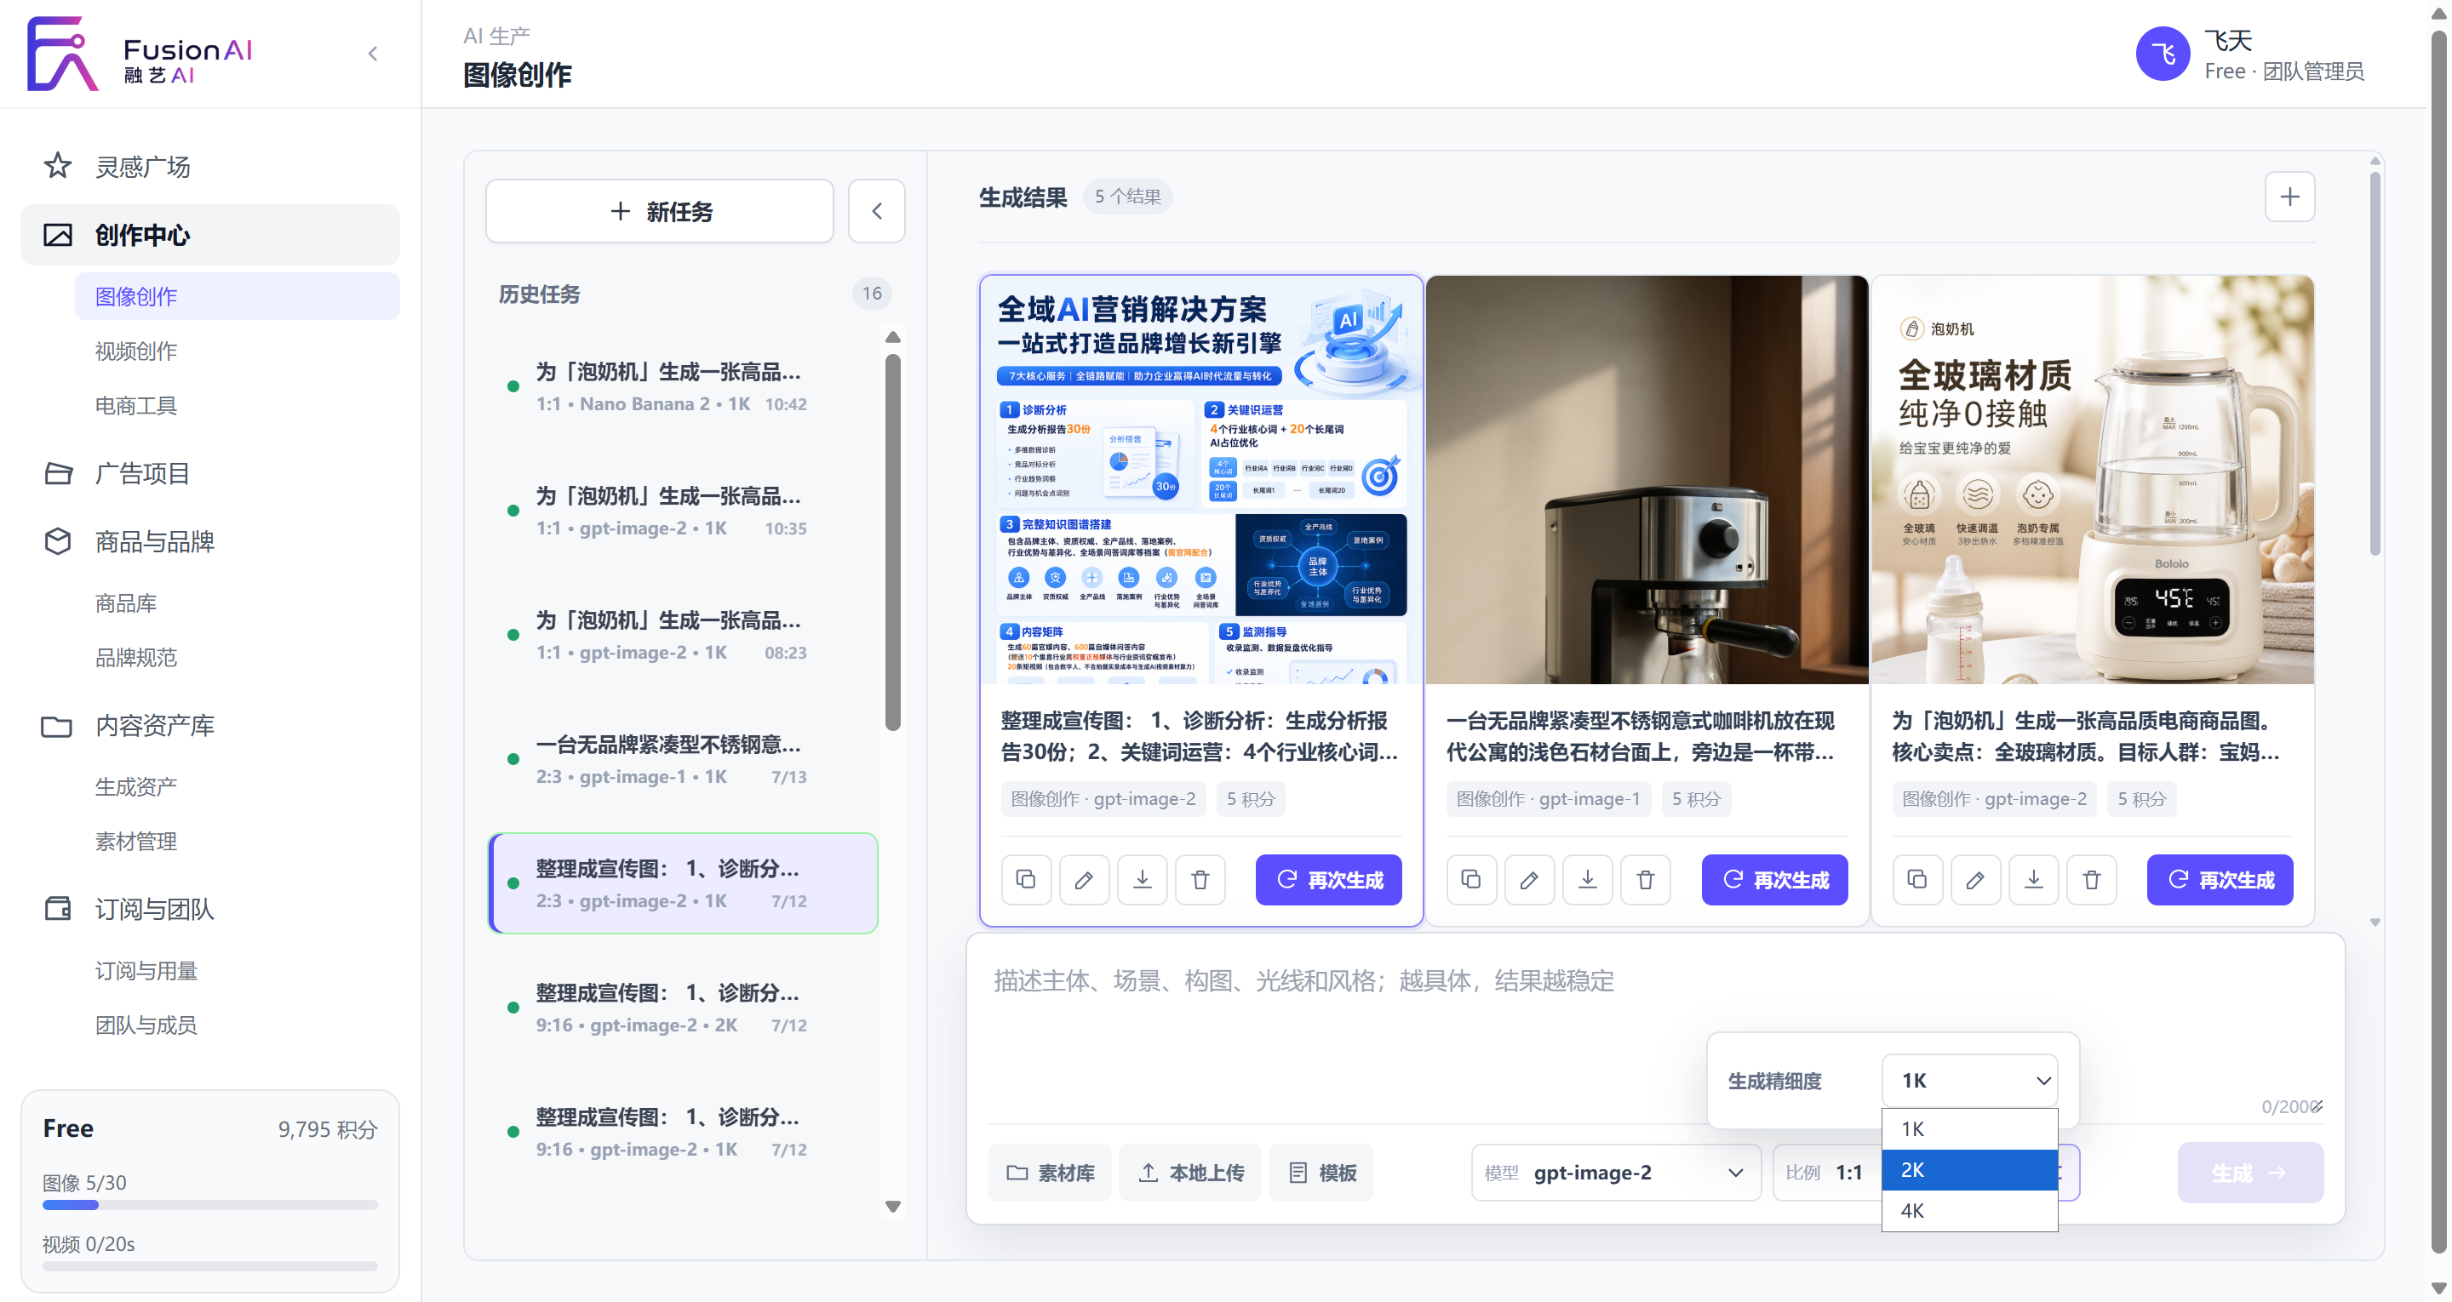Click the FusionAI logo
The image size is (2452, 1302).
140,54
